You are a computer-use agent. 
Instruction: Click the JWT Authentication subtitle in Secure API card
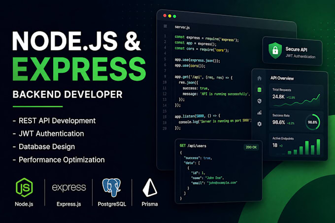[301, 56]
